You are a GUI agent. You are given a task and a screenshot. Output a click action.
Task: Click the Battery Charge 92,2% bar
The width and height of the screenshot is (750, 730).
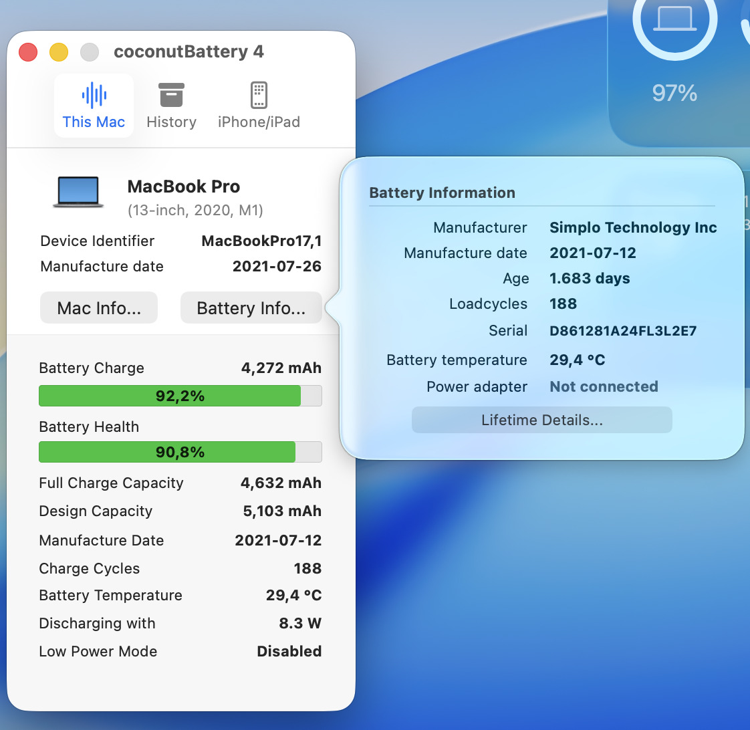(180, 396)
